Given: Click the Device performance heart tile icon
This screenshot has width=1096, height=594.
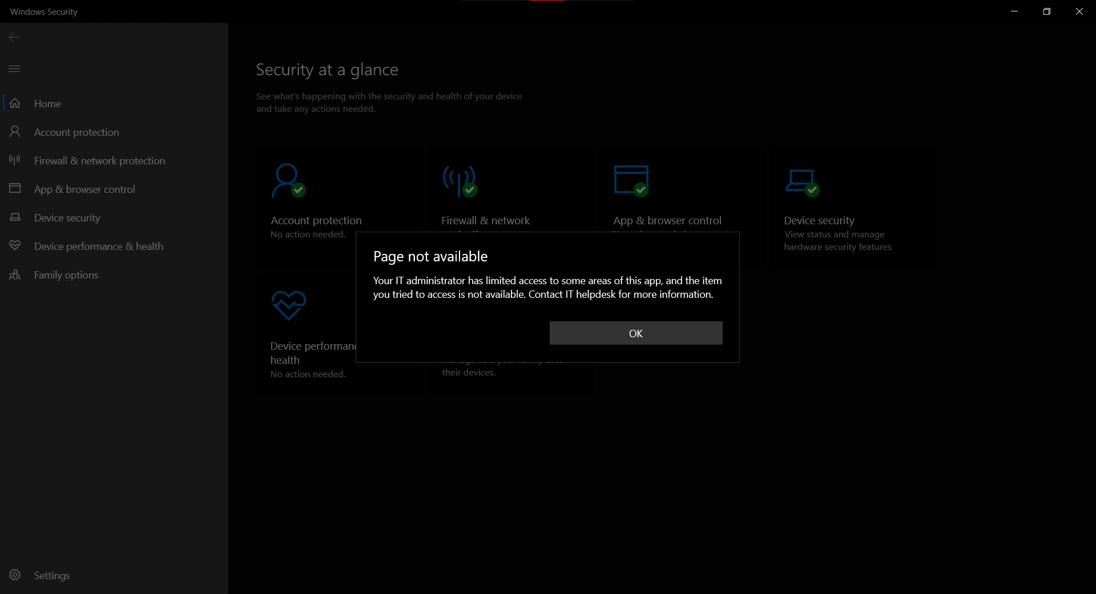Looking at the screenshot, I should pos(289,306).
